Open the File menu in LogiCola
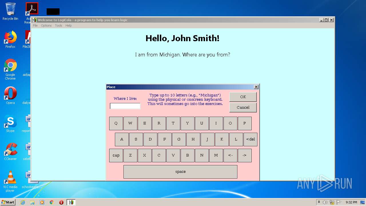Screen dimensions: 366x206 click(35, 25)
